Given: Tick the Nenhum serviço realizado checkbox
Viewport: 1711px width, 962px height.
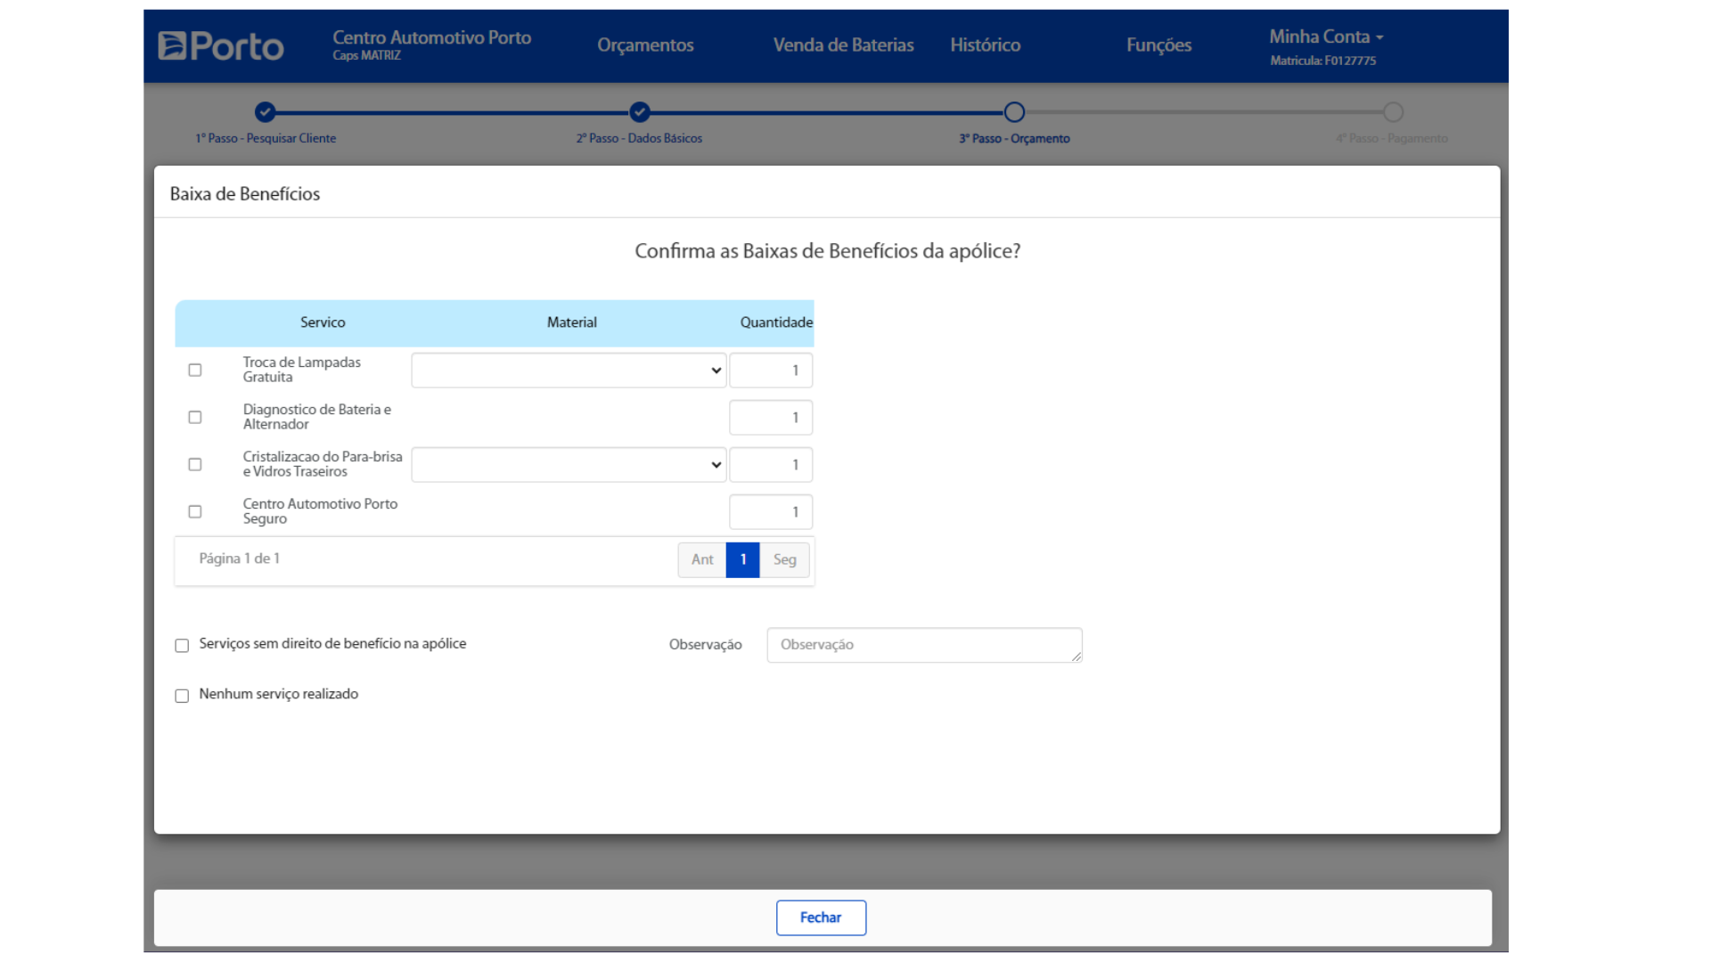Looking at the screenshot, I should [182, 696].
